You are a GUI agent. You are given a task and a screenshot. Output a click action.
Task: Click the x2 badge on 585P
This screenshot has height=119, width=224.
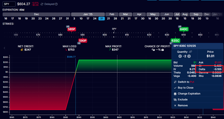click(x=68, y=27)
